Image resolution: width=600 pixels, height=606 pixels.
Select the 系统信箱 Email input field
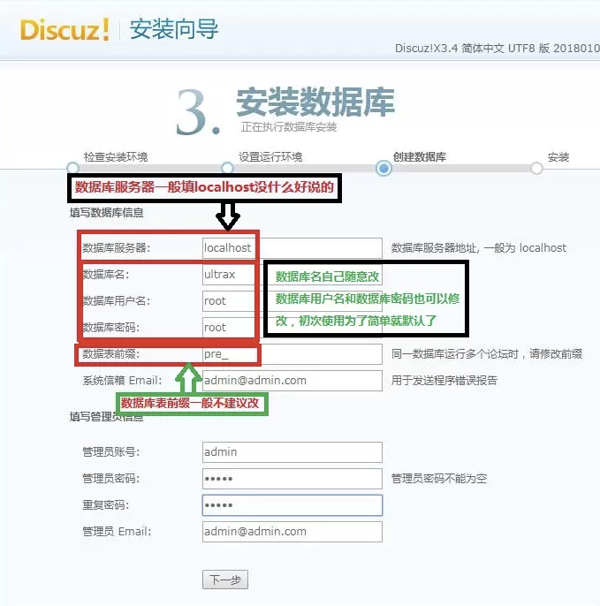292,381
